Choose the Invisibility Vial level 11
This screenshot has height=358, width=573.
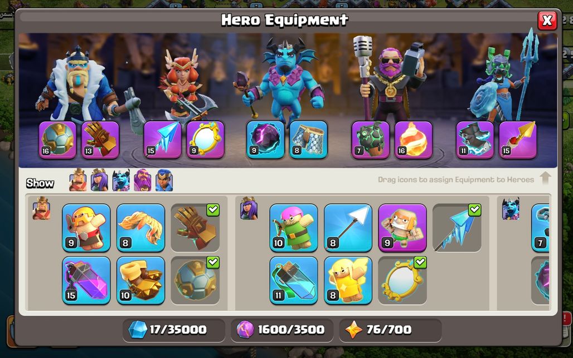(x=293, y=280)
